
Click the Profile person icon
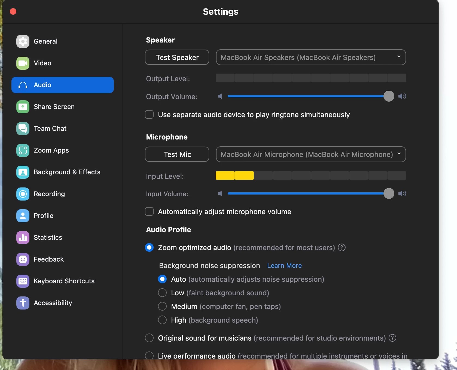(x=23, y=216)
